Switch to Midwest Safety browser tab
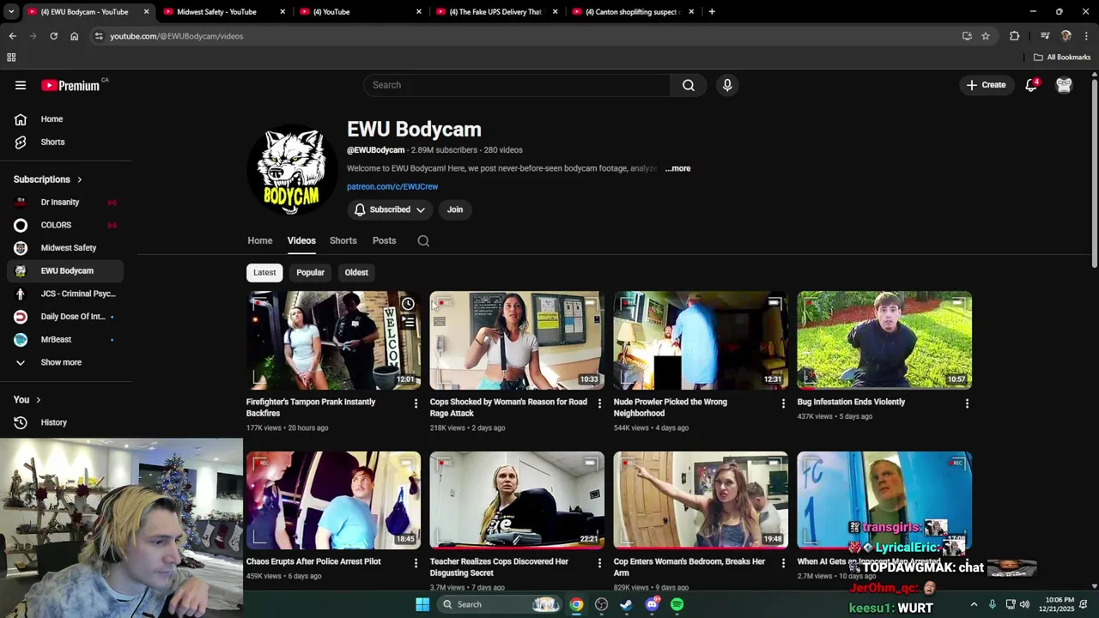This screenshot has height=618, width=1099. click(x=225, y=12)
